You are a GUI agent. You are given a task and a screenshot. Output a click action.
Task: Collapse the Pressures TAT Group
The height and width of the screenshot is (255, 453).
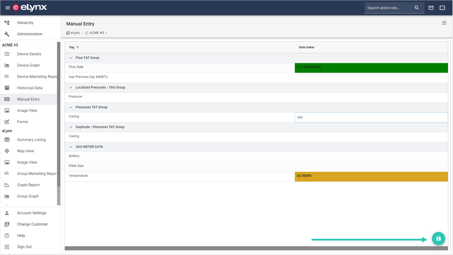point(71,107)
